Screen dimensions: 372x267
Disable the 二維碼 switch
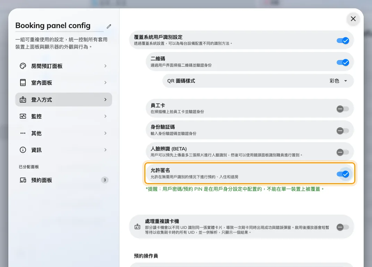tap(343, 62)
